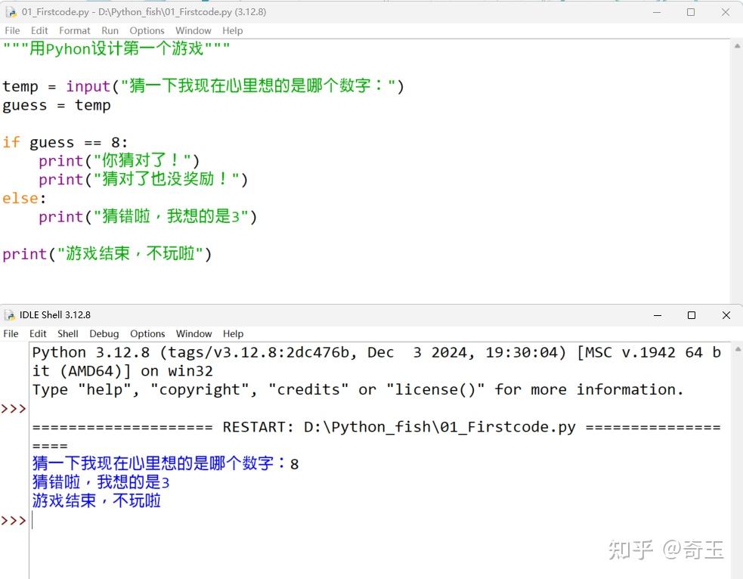The image size is (743, 579).
Task: Open the Window menu in the editor
Action: coord(193,30)
